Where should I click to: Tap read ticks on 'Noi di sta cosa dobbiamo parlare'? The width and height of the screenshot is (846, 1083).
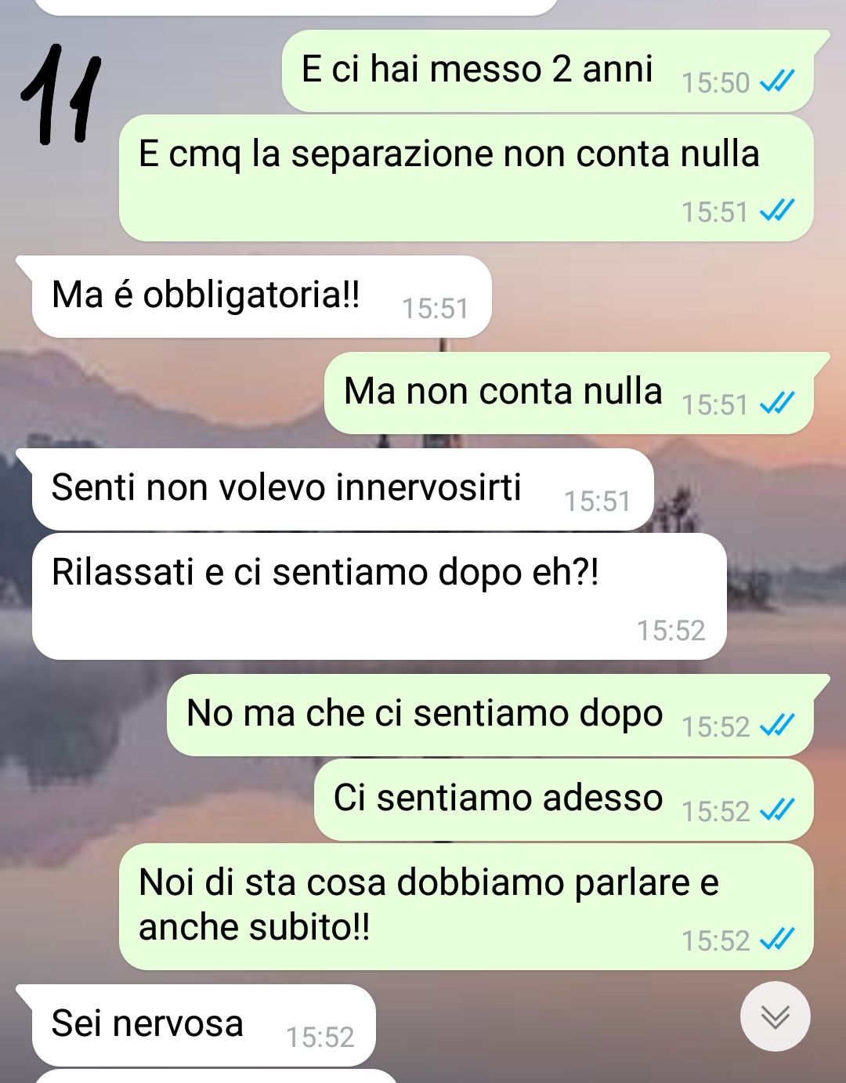pyautogui.click(x=777, y=939)
